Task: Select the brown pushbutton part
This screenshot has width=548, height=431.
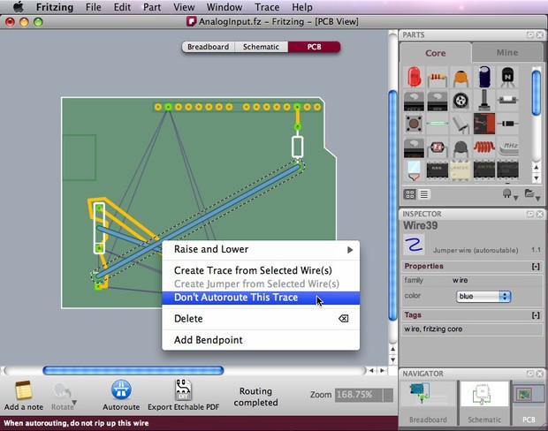Action: click(x=414, y=124)
